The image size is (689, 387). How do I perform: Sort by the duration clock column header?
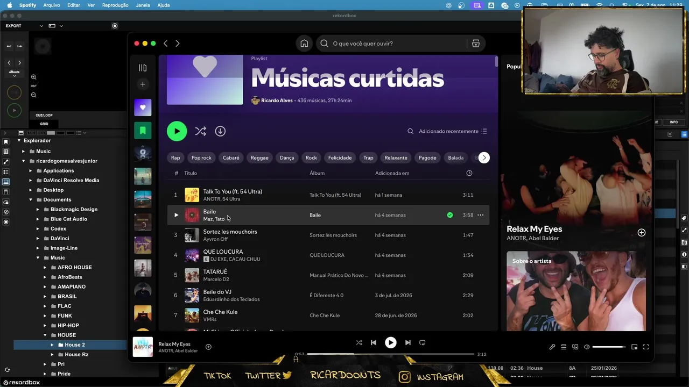pyautogui.click(x=469, y=173)
